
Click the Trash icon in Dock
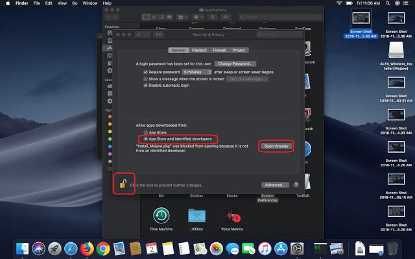(x=392, y=248)
